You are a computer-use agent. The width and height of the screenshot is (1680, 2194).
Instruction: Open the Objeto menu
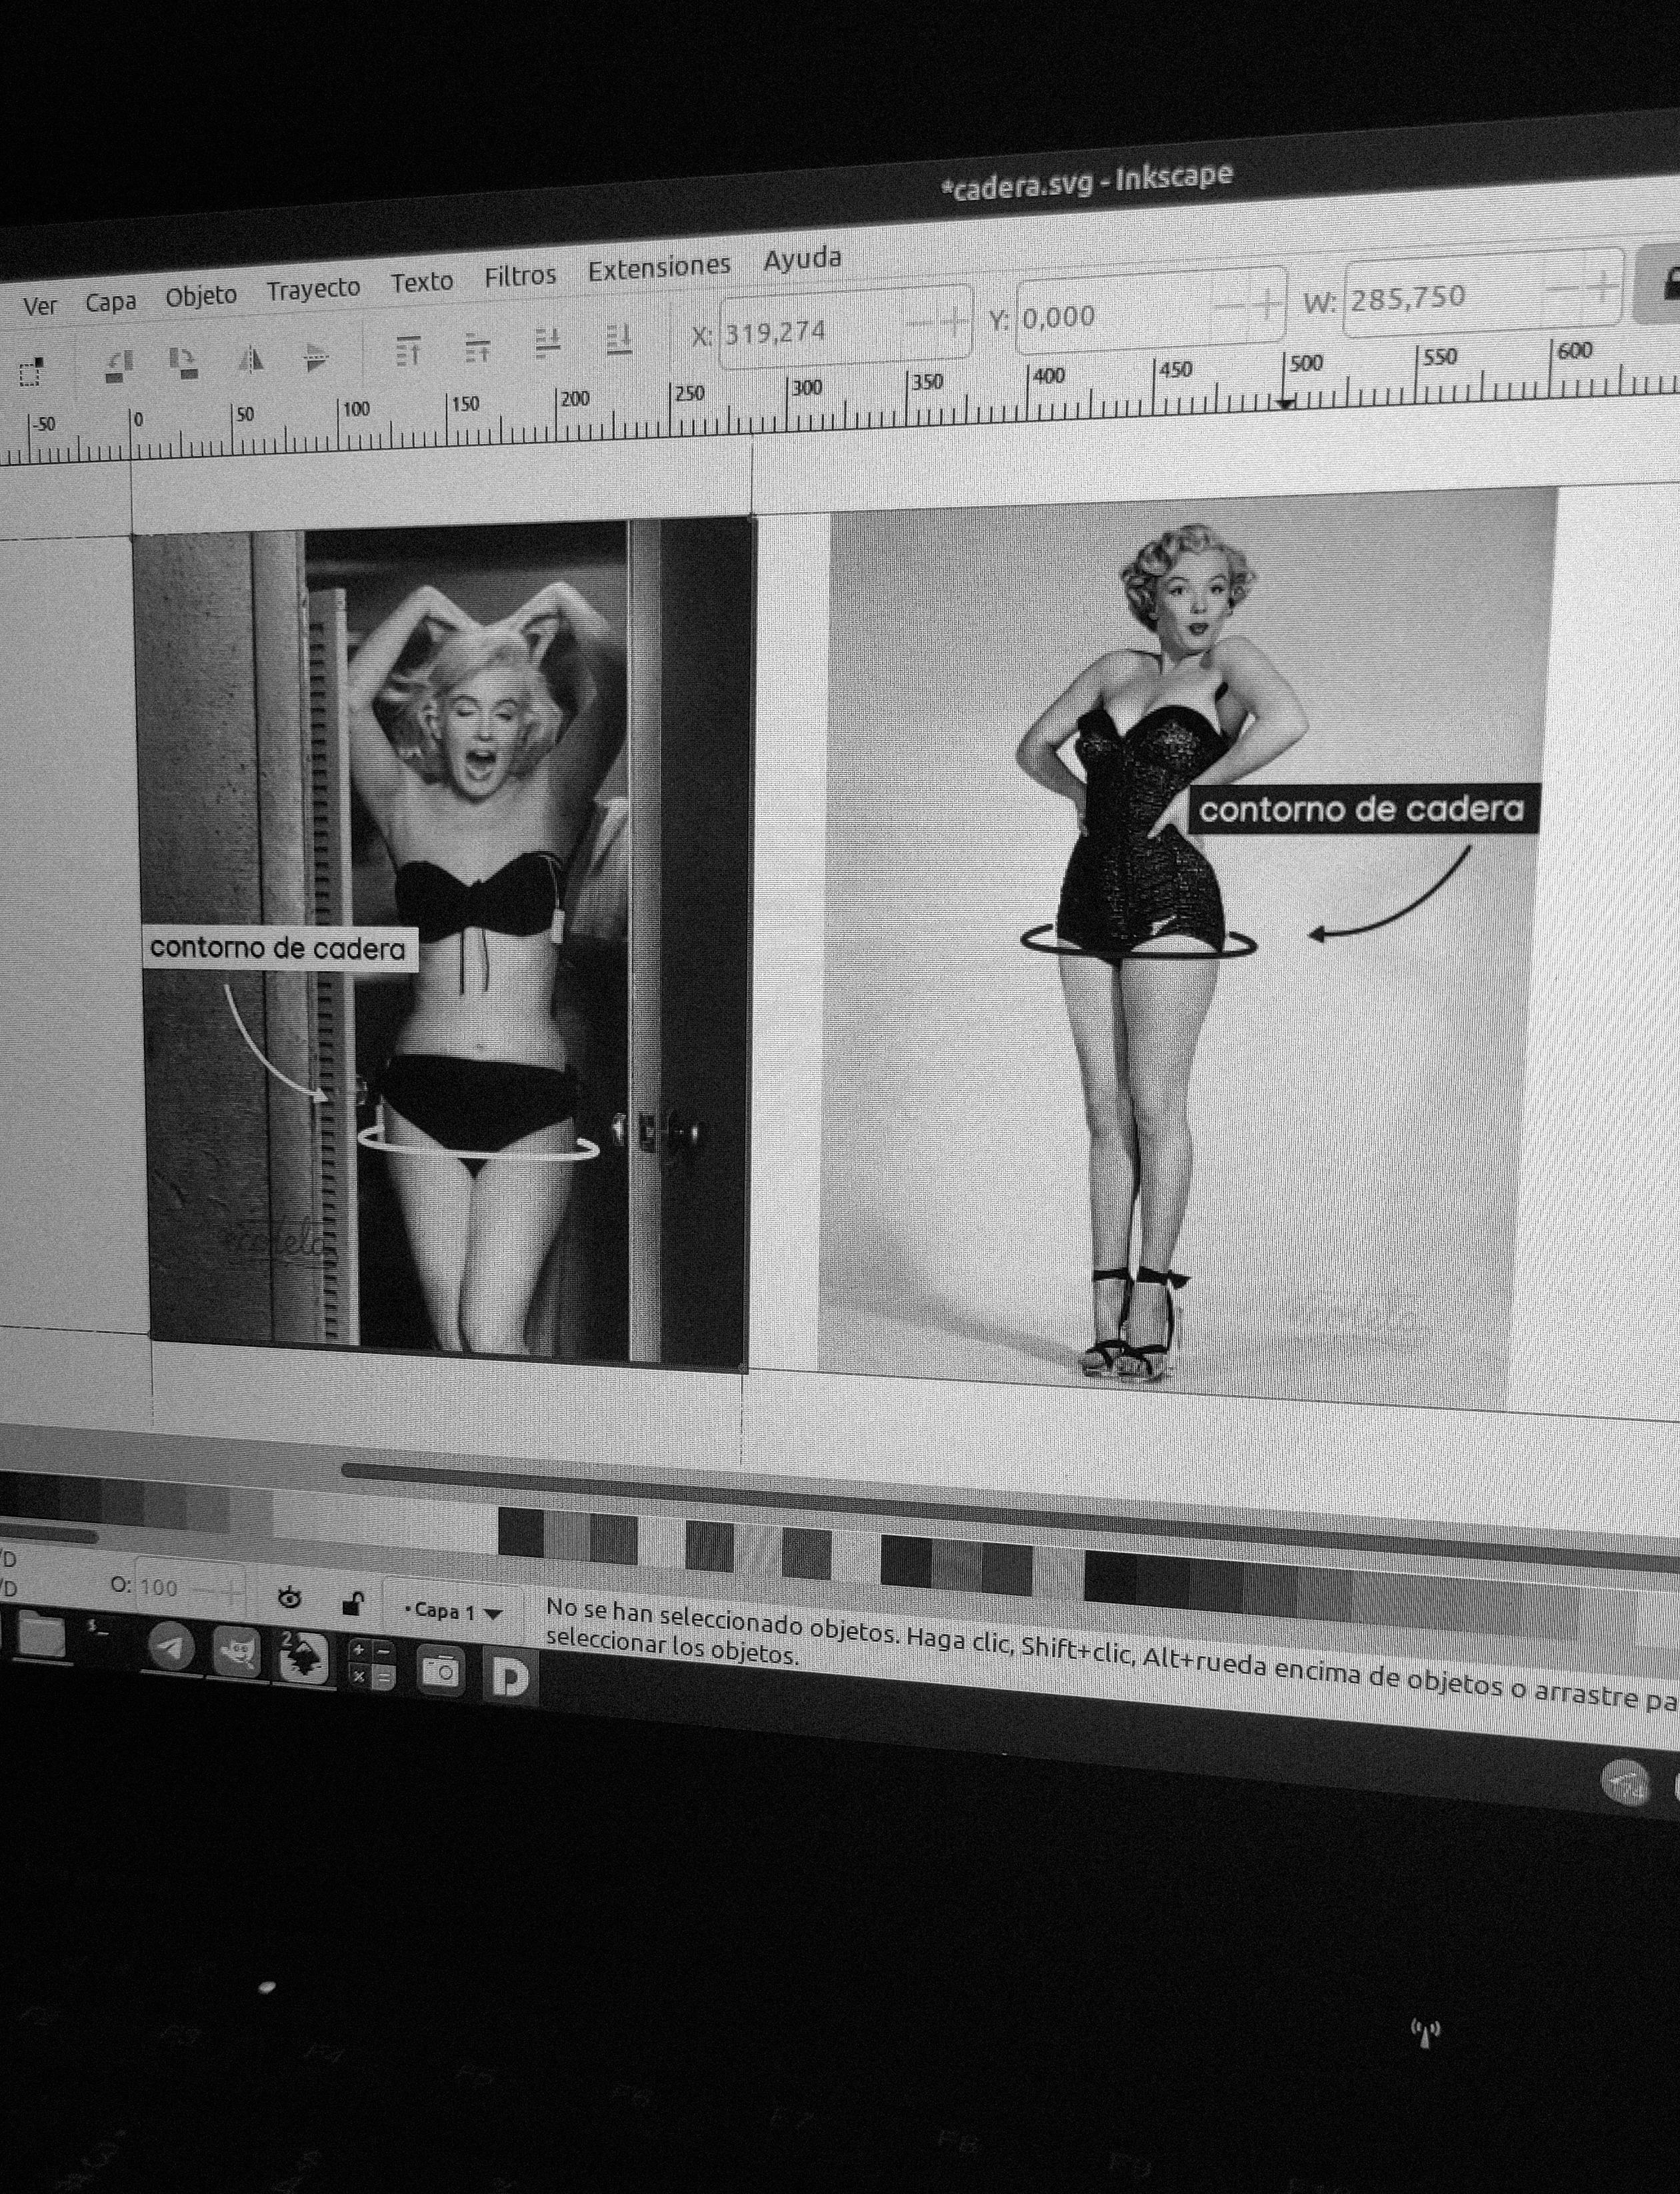pyautogui.click(x=201, y=295)
